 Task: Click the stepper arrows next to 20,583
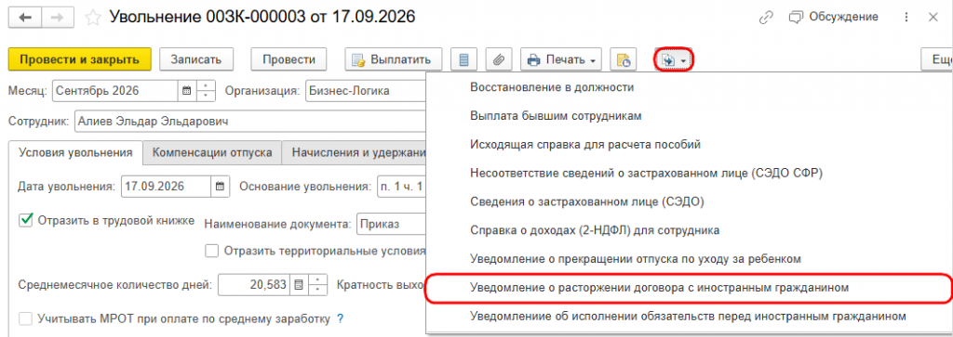click(318, 284)
